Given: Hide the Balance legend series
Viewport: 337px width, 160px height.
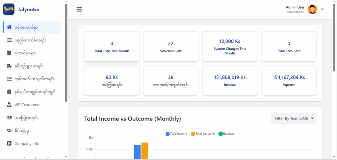Looking at the screenshot, I should (x=227, y=134).
